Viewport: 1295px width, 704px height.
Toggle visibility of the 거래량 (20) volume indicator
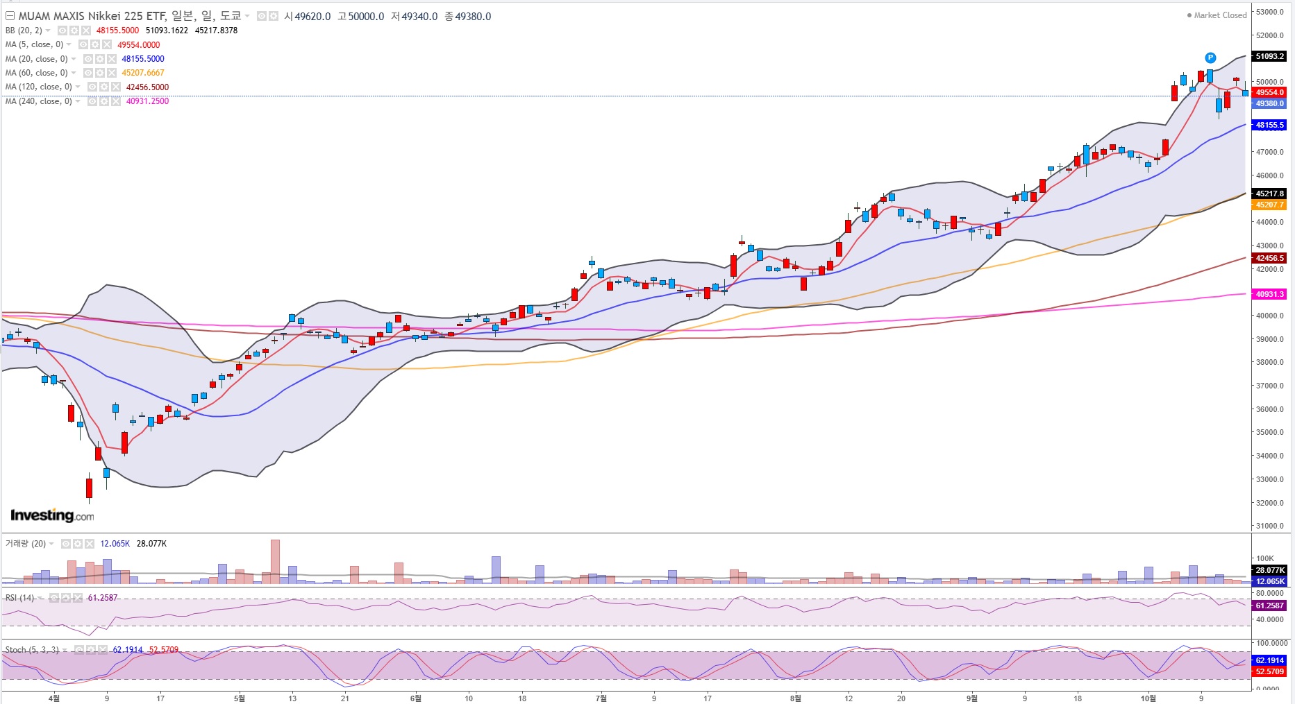tap(67, 544)
